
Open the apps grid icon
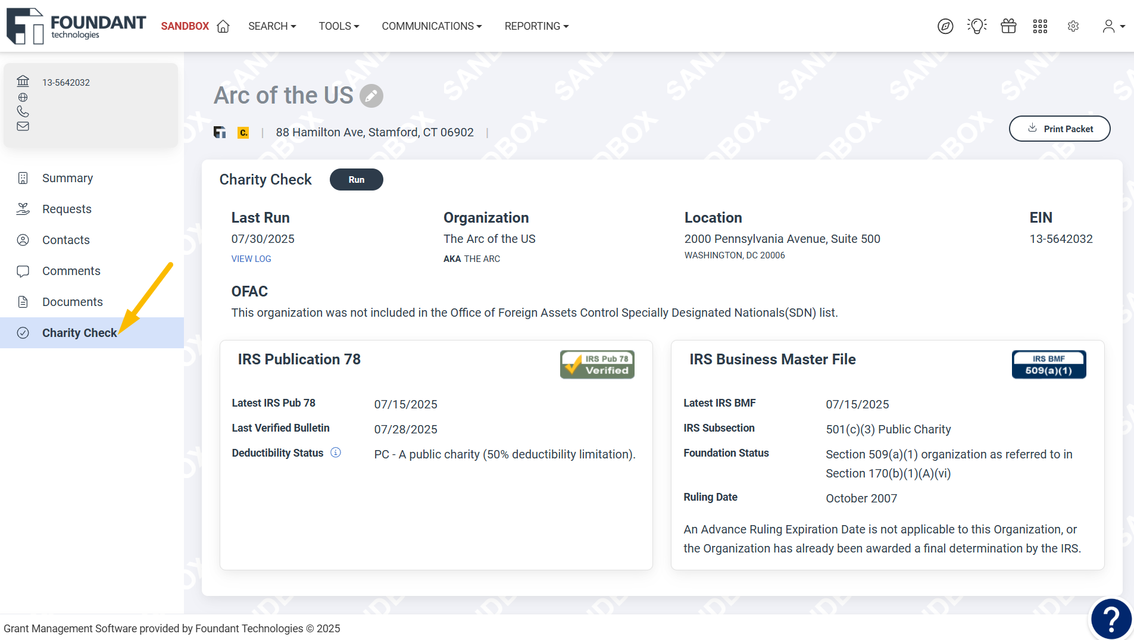tap(1040, 26)
